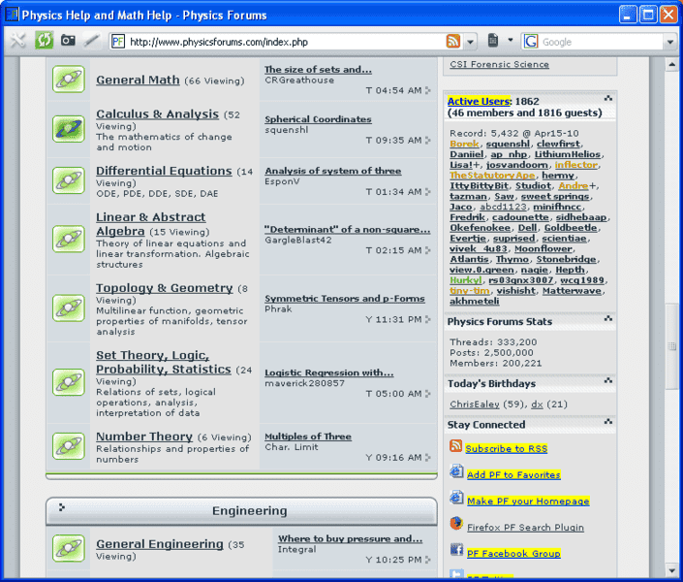The width and height of the screenshot is (683, 582).
Task: Open the Add PF to Favorites link
Action: (513, 474)
